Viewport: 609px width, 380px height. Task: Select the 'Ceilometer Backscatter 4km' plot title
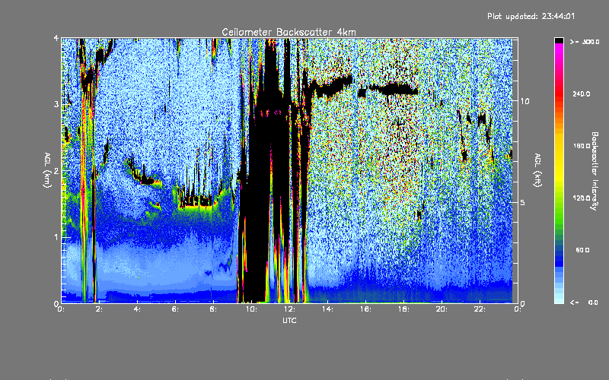point(289,32)
